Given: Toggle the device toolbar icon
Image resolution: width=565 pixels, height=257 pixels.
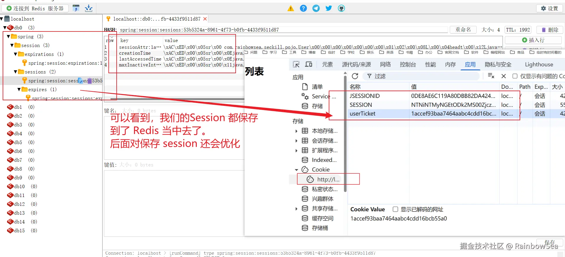Looking at the screenshot, I should [308, 64].
